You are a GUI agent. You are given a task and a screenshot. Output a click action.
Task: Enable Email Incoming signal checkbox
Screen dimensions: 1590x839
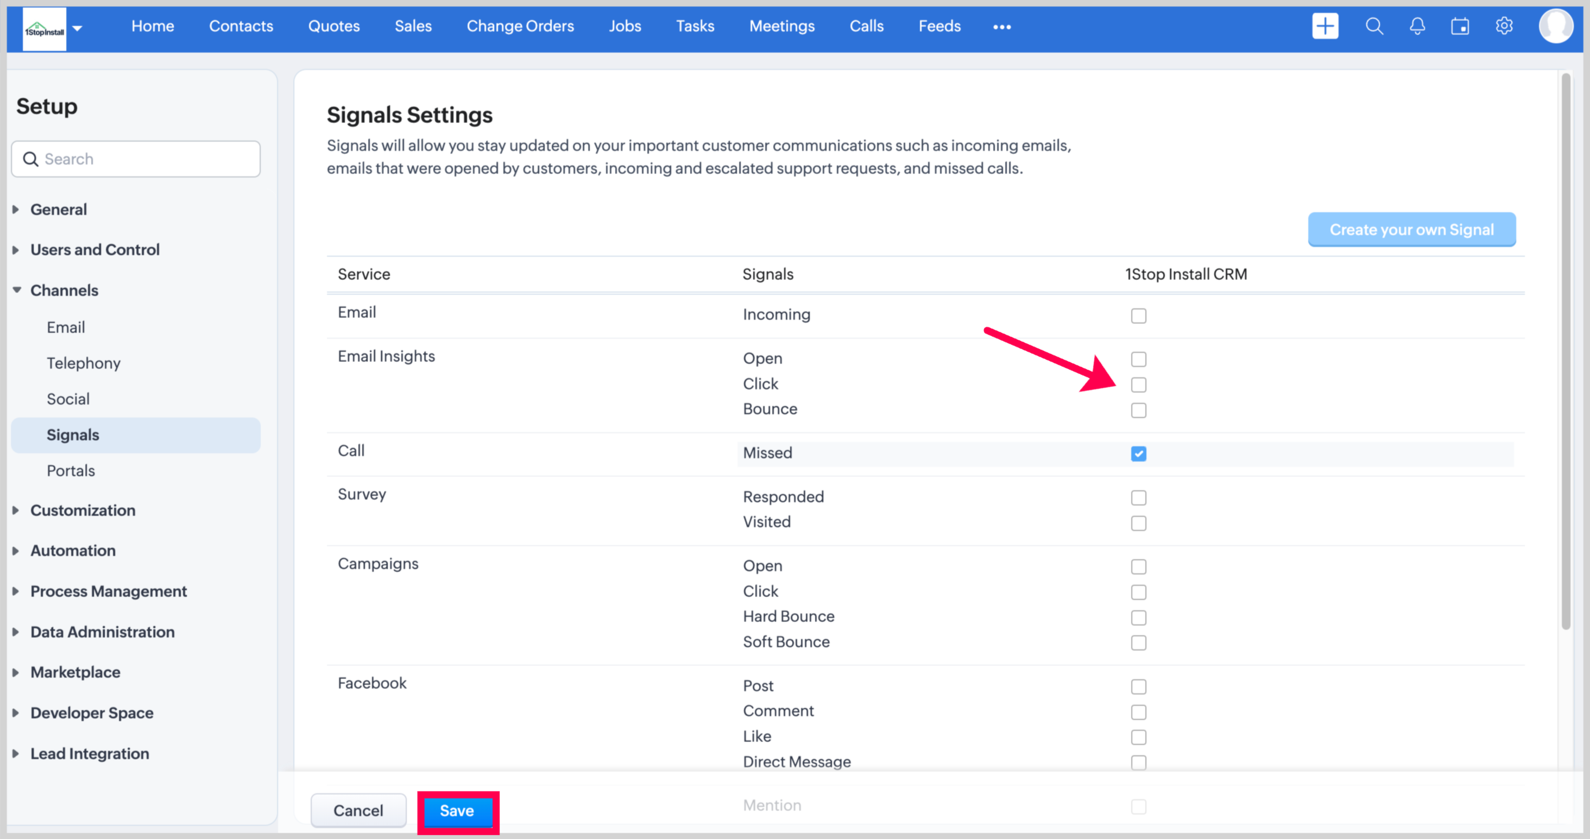(x=1138, y=316)
